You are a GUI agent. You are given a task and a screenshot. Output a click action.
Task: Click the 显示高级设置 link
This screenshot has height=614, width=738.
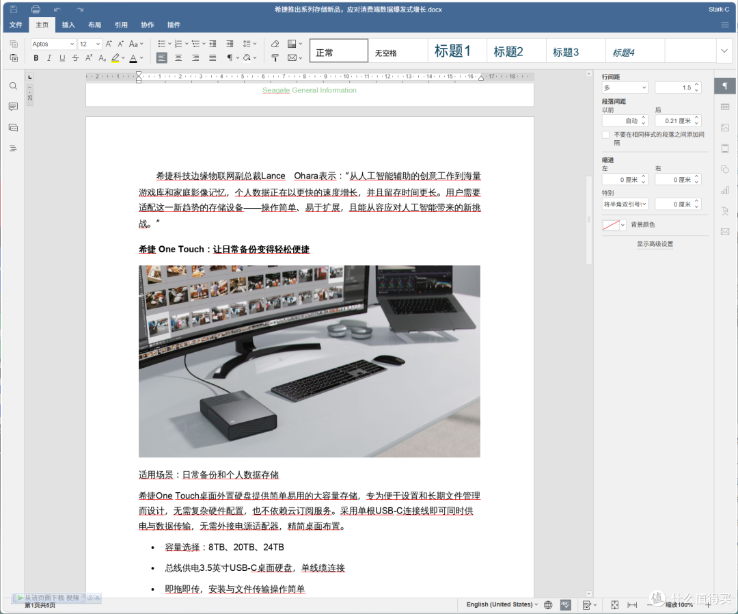coord(655,244)
